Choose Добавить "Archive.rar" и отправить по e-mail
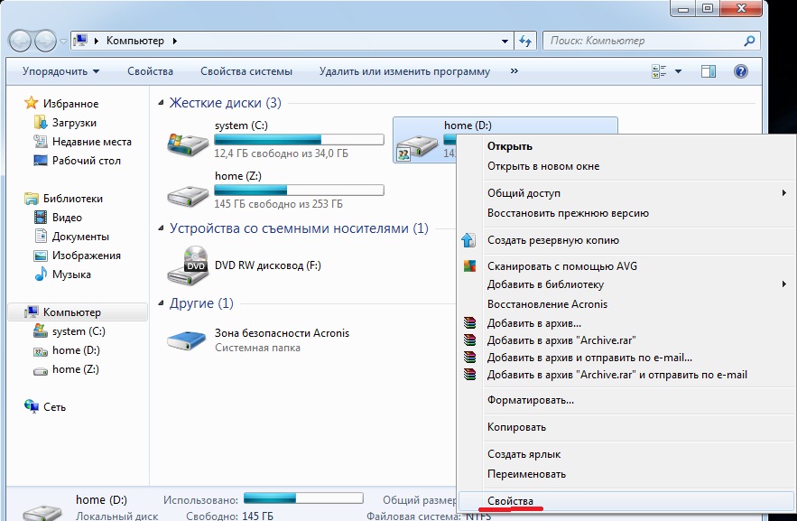797x521 pixels. (x=626, y=375)
